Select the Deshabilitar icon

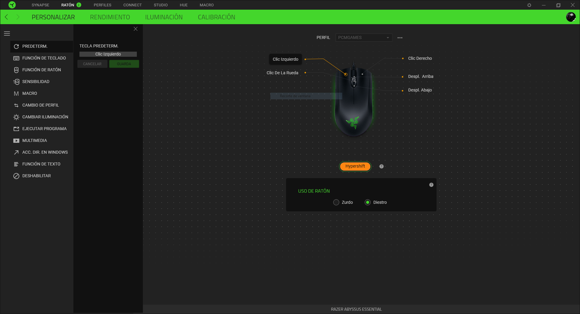pyautogui.click(x=16, y=176)
